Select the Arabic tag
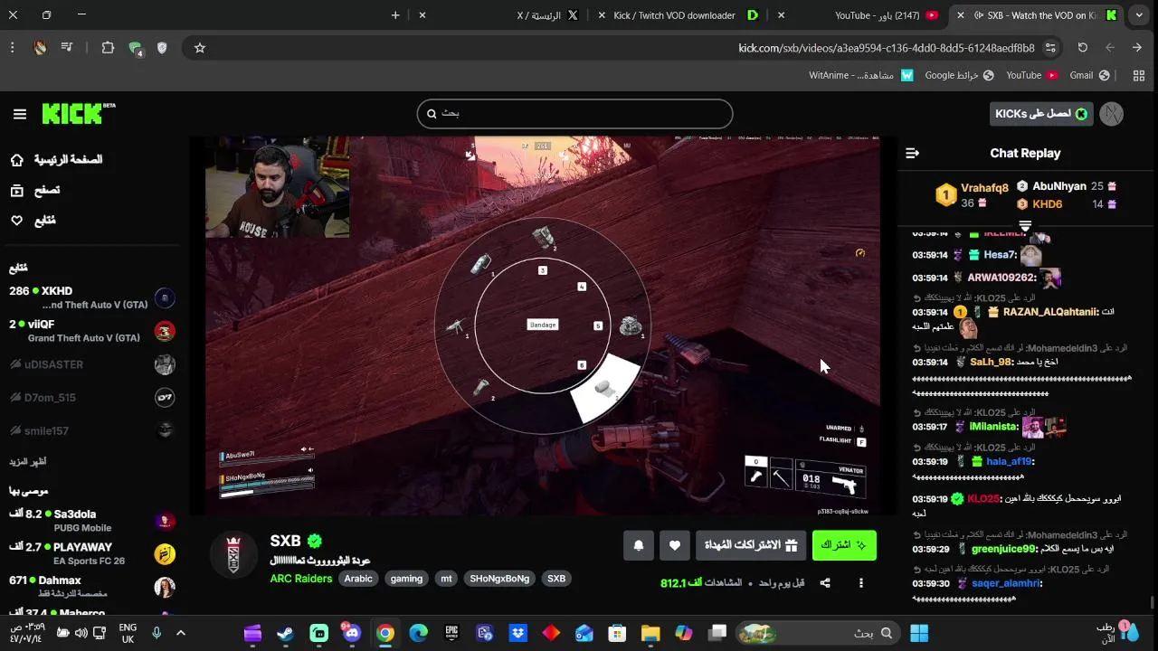The width and height of the screenshot is (1158, 651). coord(358,579)
